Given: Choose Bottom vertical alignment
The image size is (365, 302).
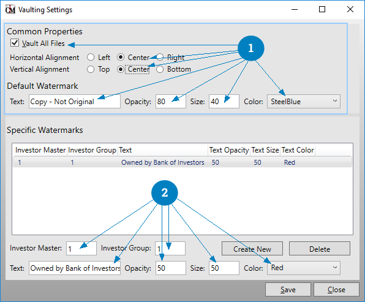Looking at the screenshot, I should click(160, 69).
